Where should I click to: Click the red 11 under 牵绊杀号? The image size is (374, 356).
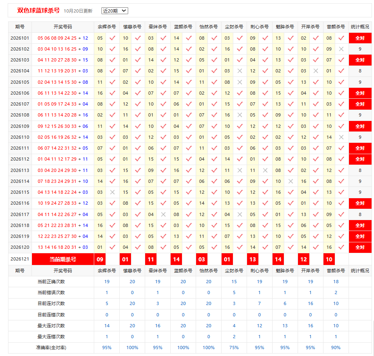tap(151, 259)
